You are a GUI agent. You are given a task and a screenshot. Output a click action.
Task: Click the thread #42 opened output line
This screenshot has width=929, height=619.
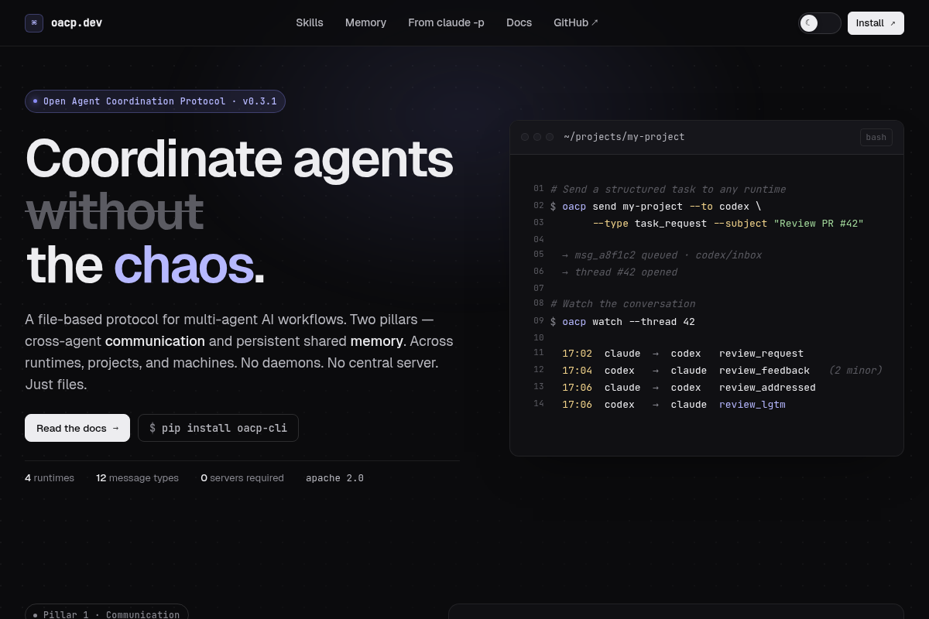(x=619, y=272)
